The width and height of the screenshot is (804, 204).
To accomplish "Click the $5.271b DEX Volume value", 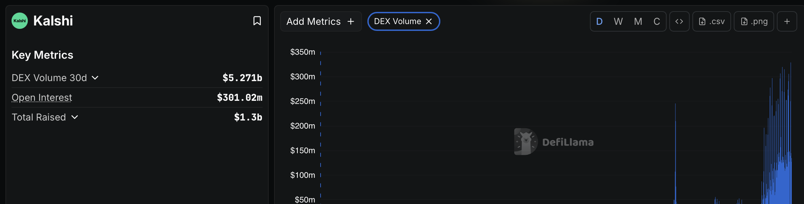I will tap(242, 78).
